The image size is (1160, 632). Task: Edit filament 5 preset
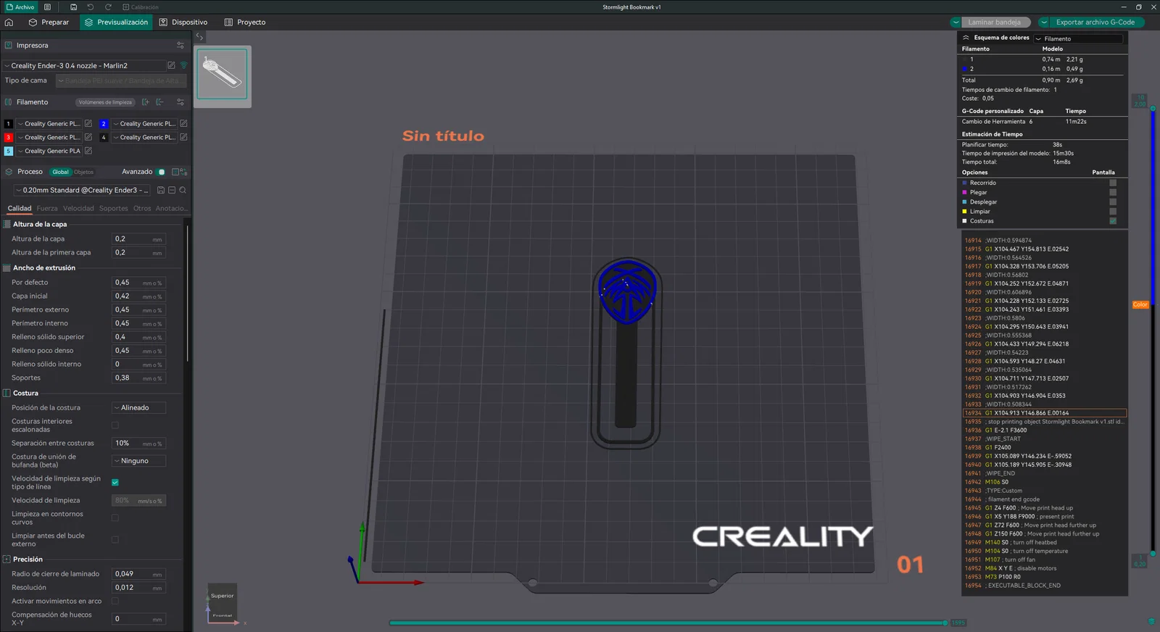88,151
